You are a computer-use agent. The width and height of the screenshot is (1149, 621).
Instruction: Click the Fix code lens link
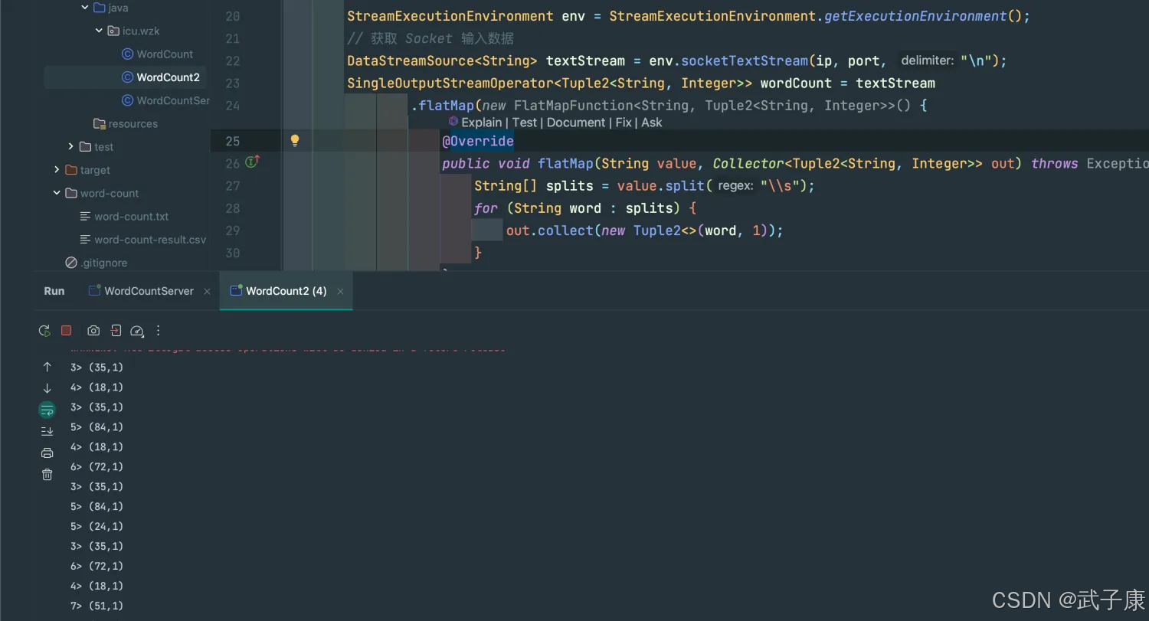pos(624,123)
